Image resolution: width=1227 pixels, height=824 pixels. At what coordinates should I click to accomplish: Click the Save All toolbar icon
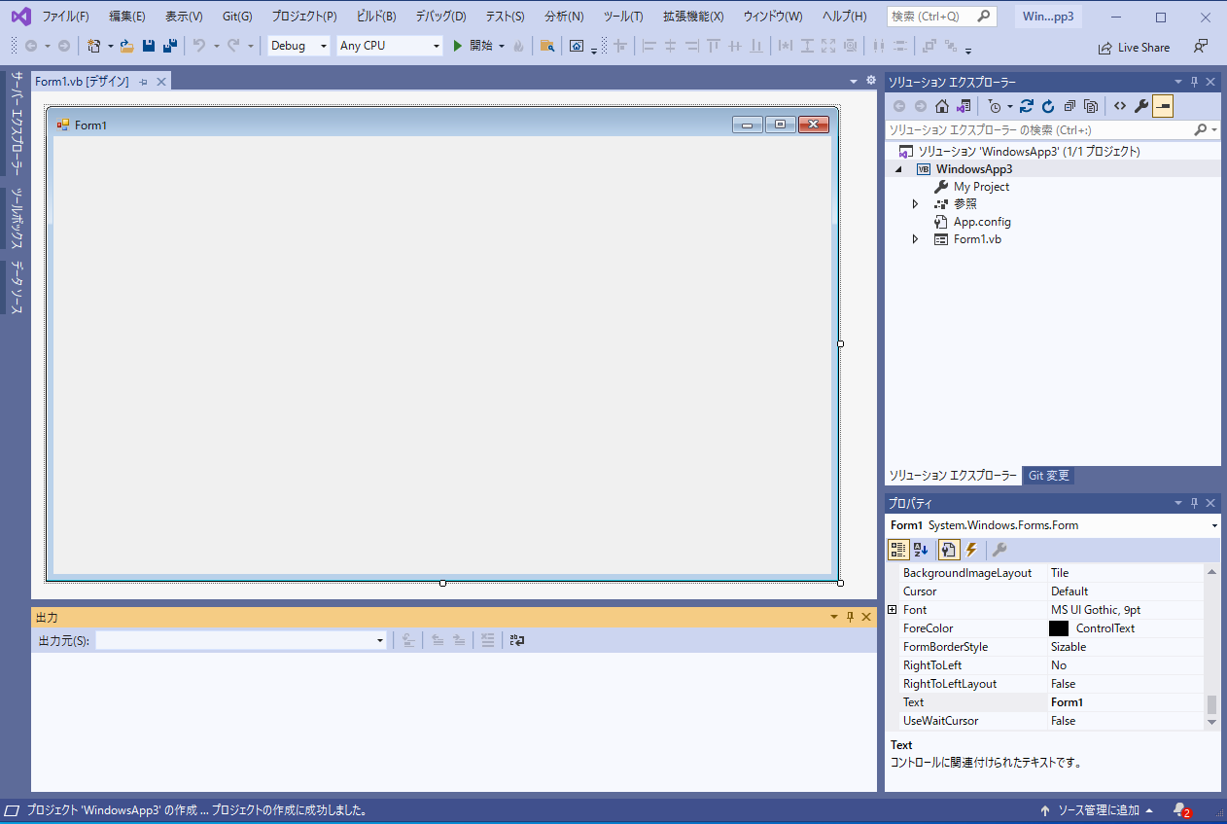pos(170,46)
